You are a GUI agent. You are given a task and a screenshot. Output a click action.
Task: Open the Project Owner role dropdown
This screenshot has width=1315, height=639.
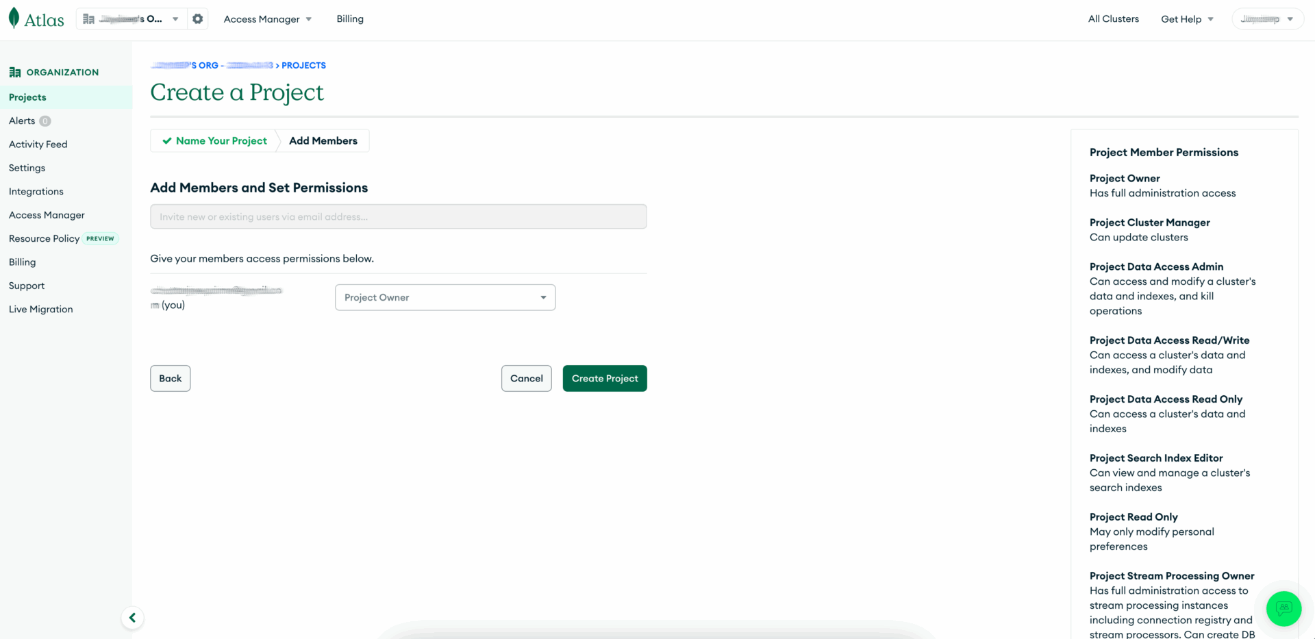[x=445, y=297]
